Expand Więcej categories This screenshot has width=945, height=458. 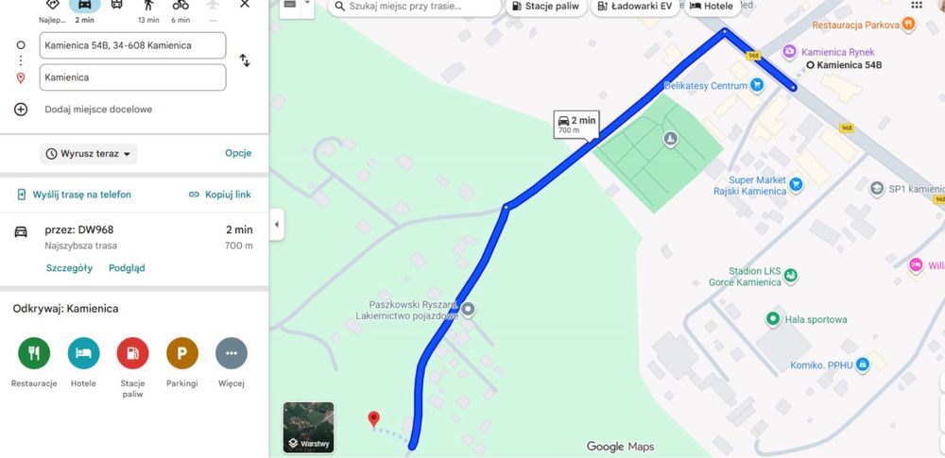232,353
